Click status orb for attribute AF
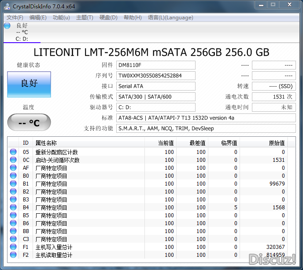The height and width of the screenshot is (270, 303). pos(13,168)
